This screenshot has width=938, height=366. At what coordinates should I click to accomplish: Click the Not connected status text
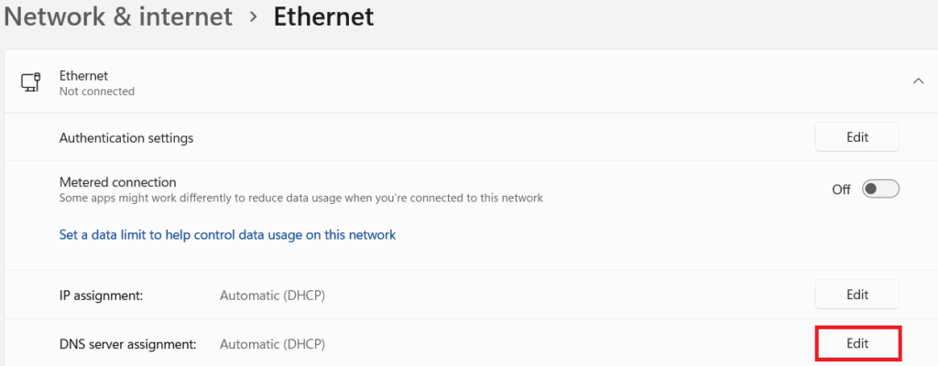tap(97, 91)
